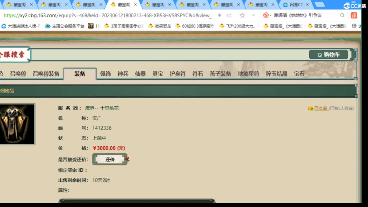Switch to the 仙器 category tab

tap(140, 74)
